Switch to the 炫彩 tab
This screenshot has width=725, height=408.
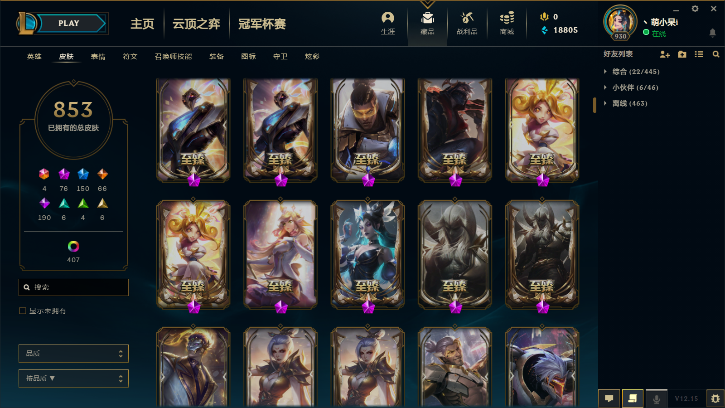coord(312,57)
